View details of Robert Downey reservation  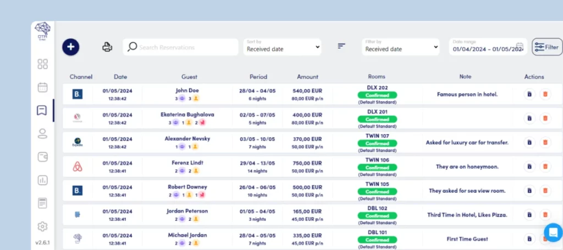coord(529,191)
